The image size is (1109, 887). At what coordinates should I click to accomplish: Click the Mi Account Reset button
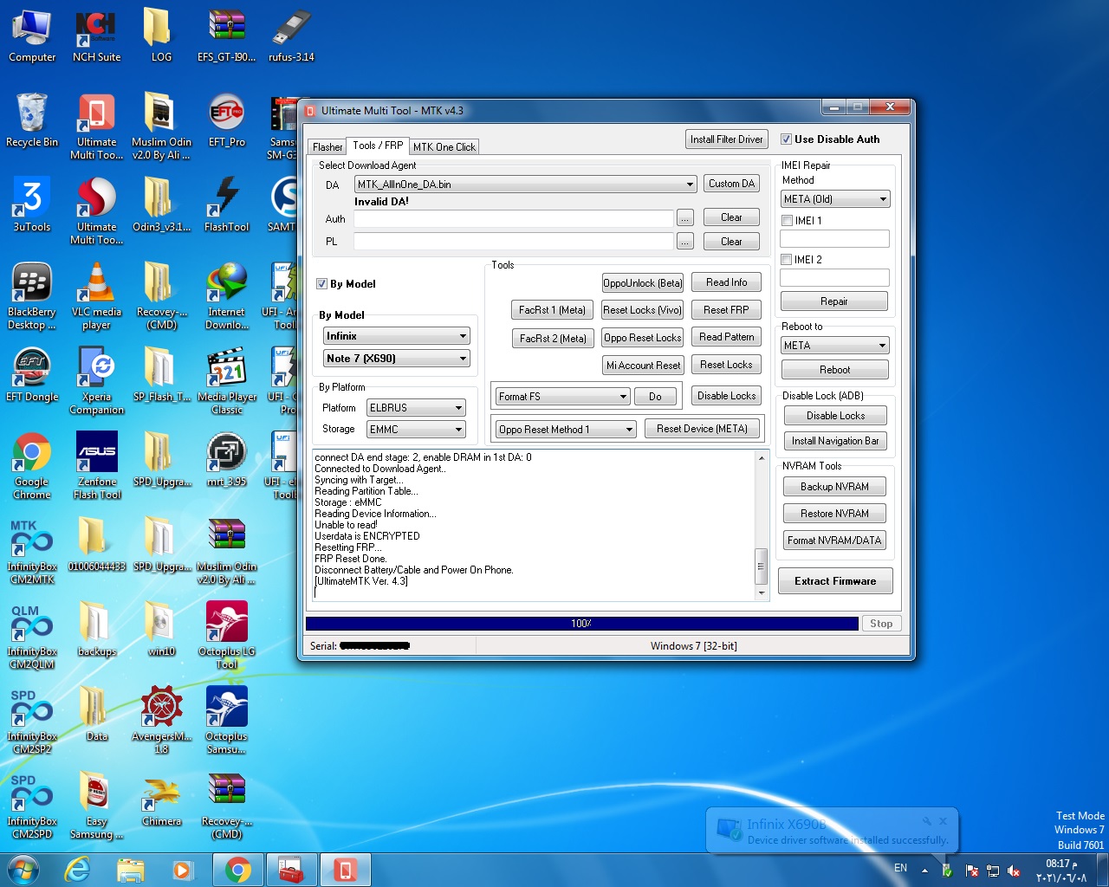click(643, 366)
